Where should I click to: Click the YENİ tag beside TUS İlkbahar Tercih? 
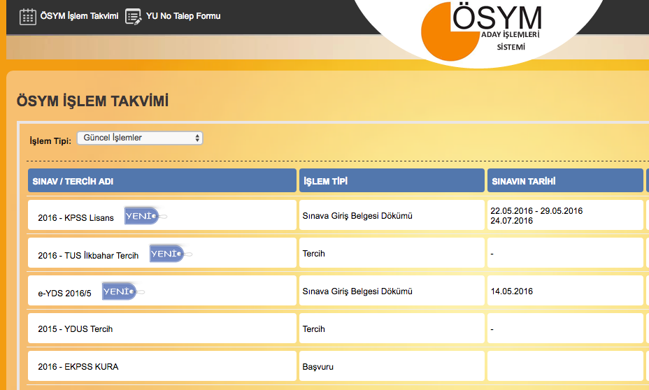click(x=169, y=254)
